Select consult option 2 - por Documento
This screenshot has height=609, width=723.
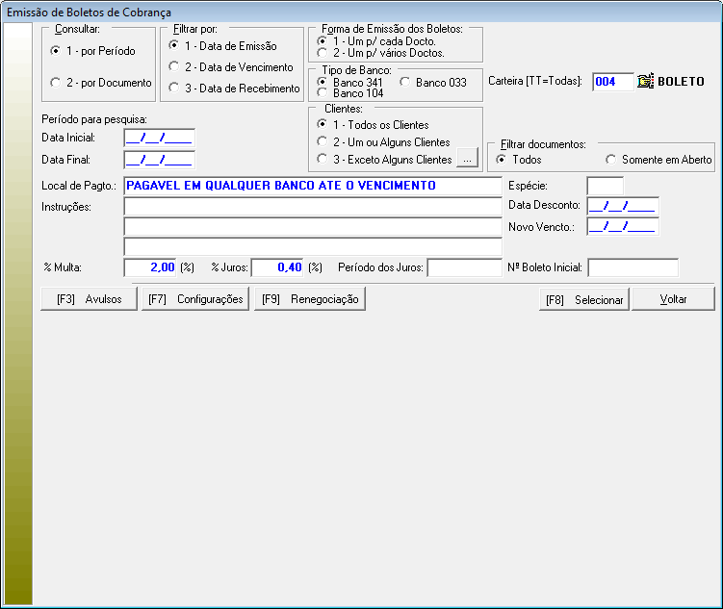(x=57, y=83)
